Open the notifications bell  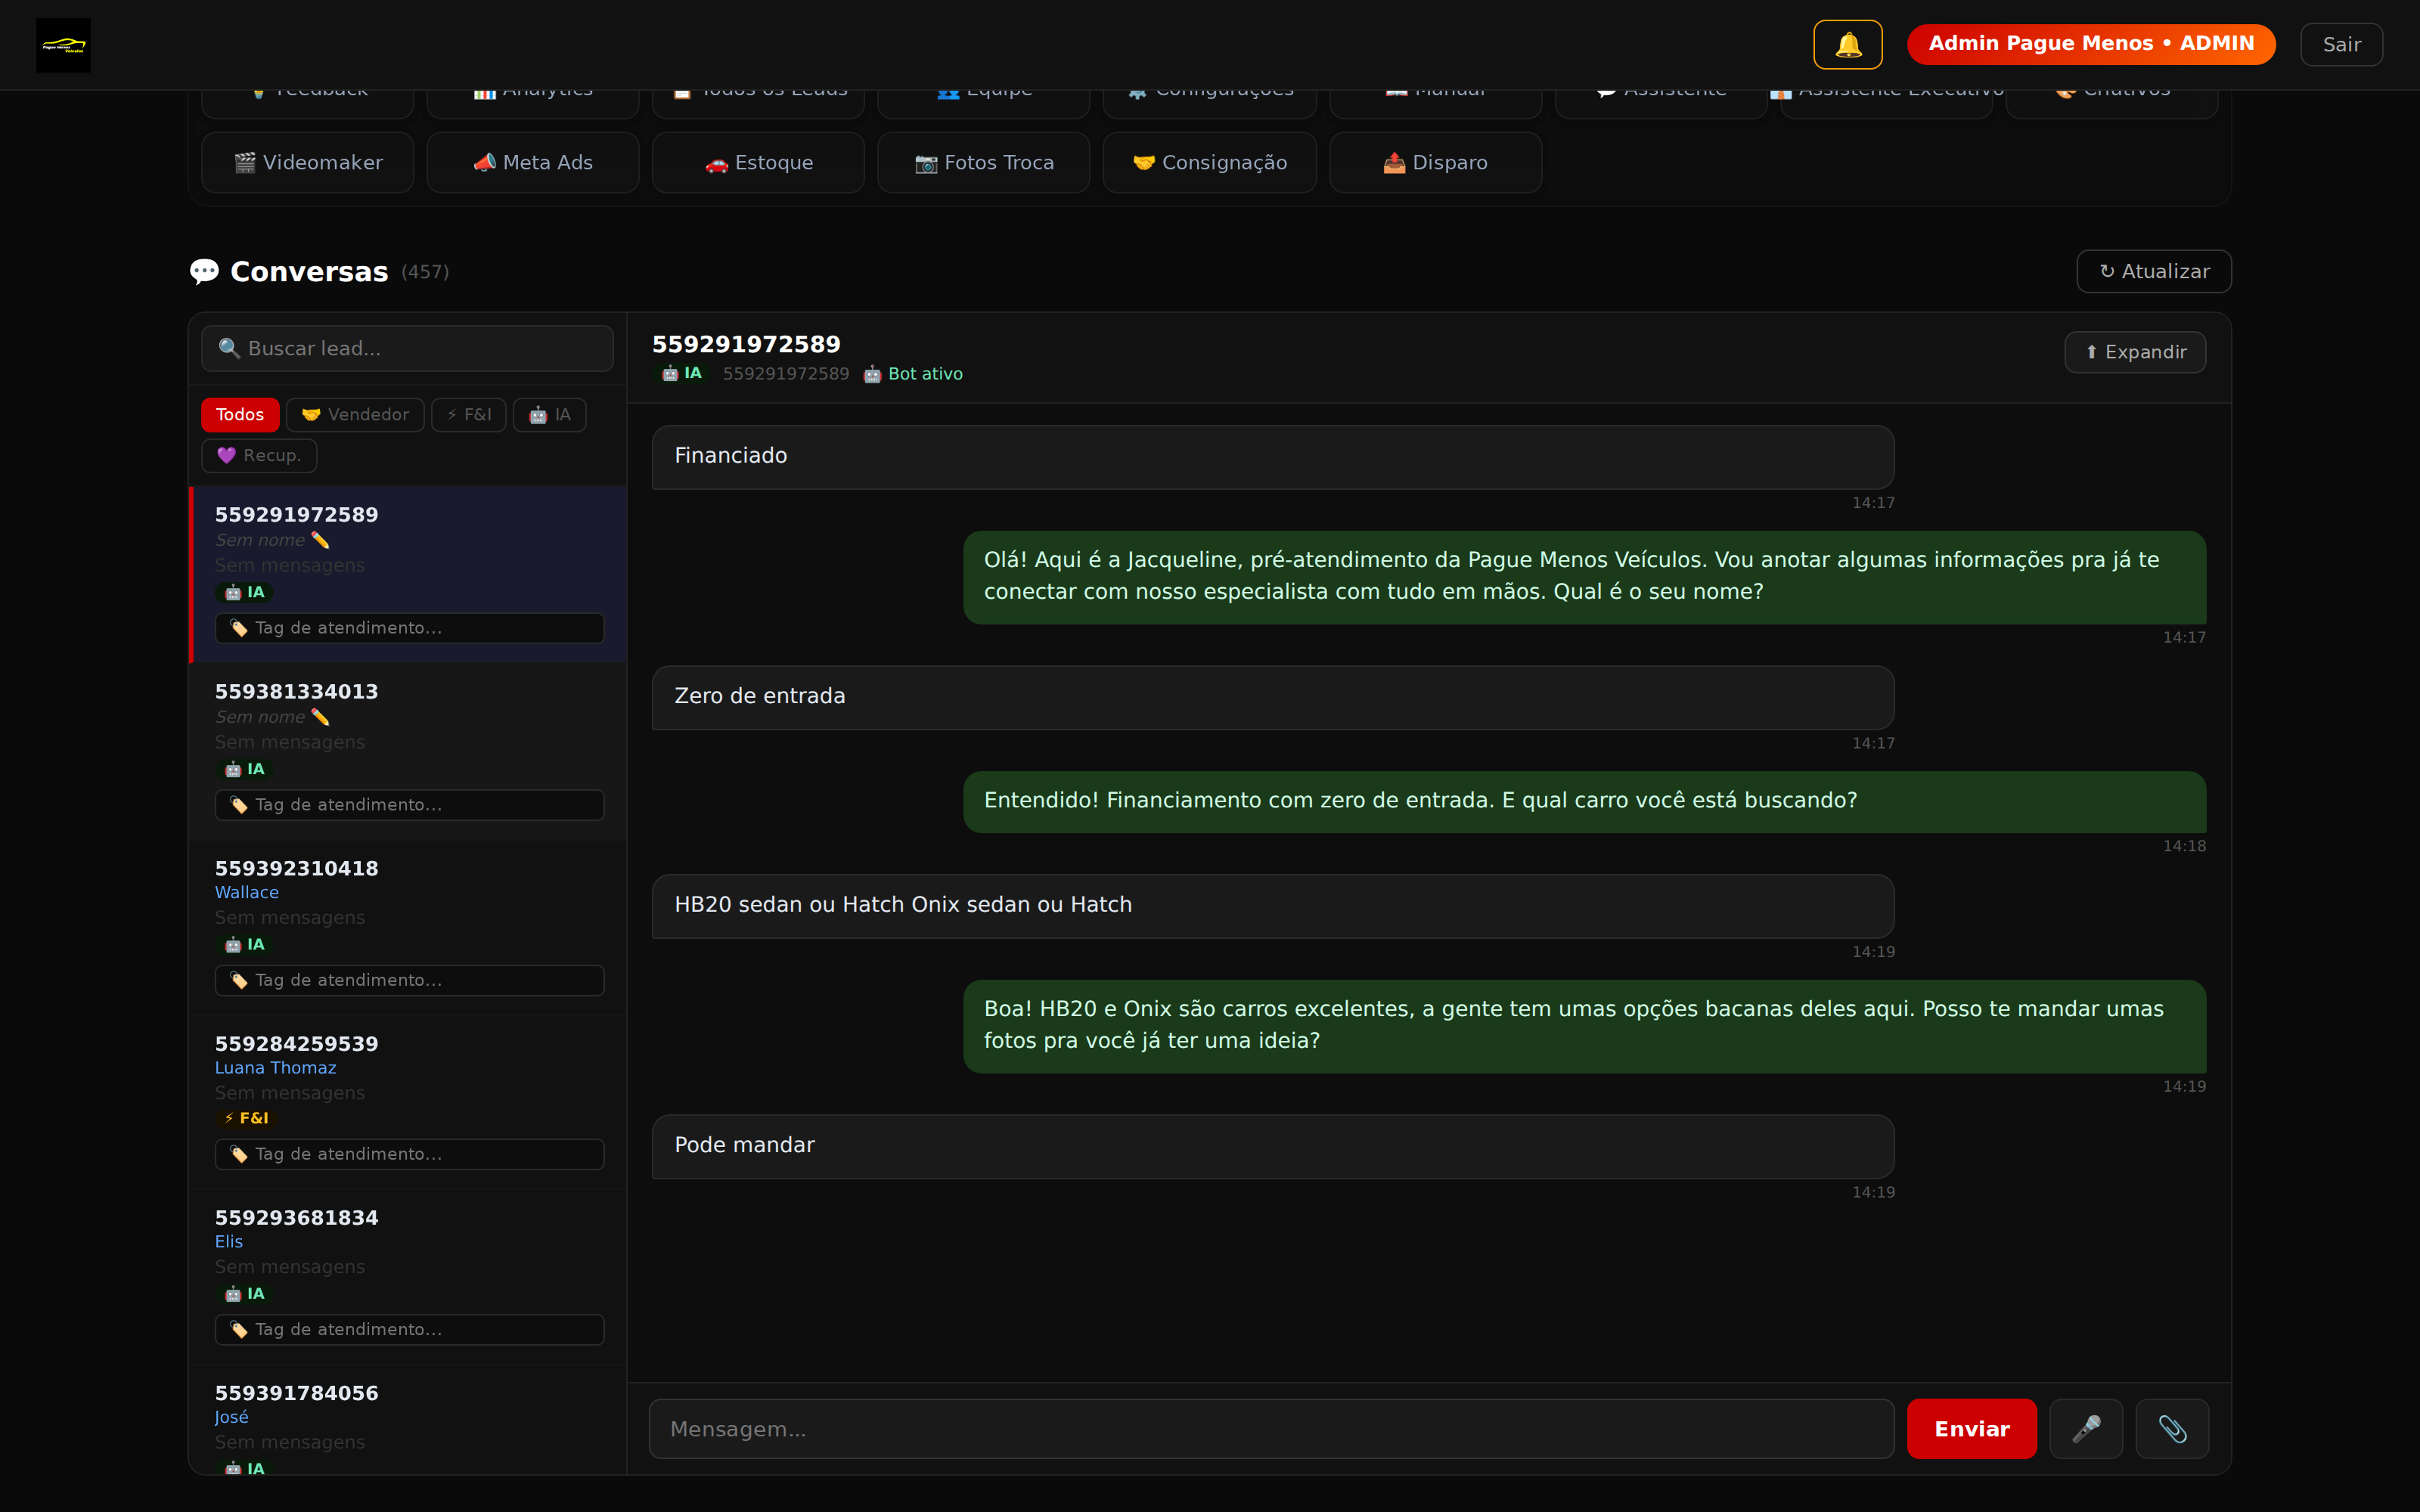click(x=1847, y=44)
